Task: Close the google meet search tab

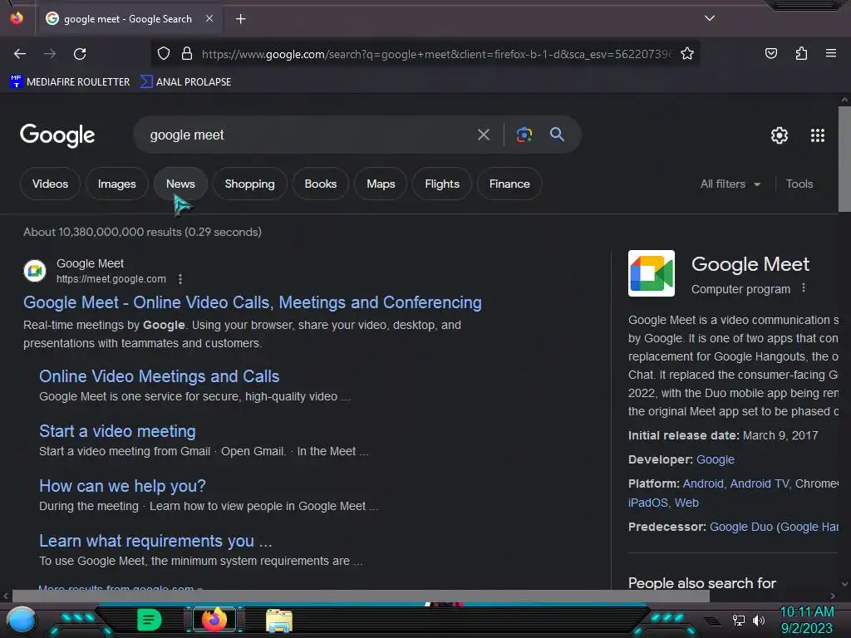Action: coord(209,18)
